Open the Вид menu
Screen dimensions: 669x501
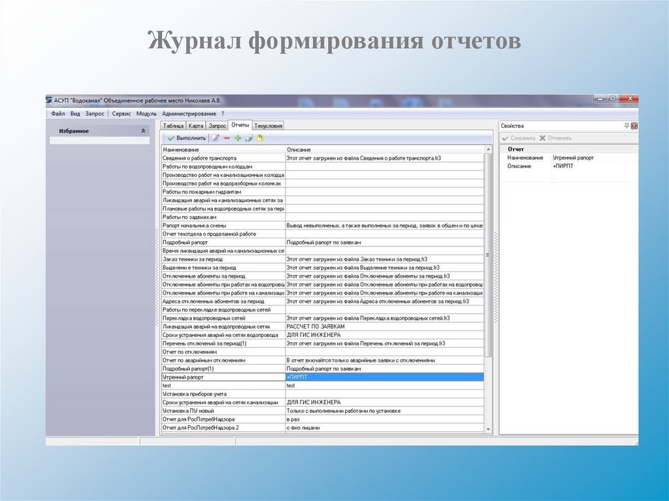[x=75, y=114]
